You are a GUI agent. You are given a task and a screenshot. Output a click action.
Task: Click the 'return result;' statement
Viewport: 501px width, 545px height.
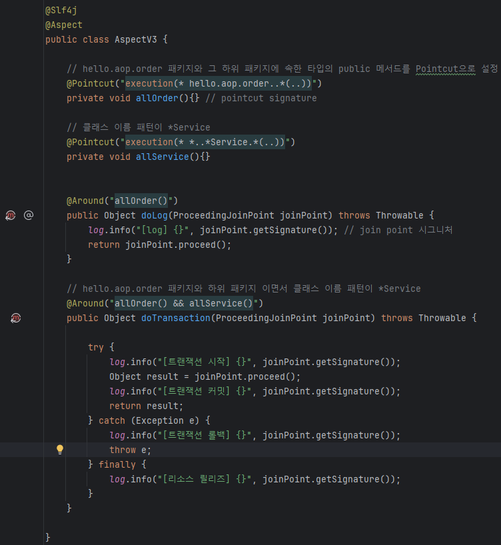(x=146, y=406)
